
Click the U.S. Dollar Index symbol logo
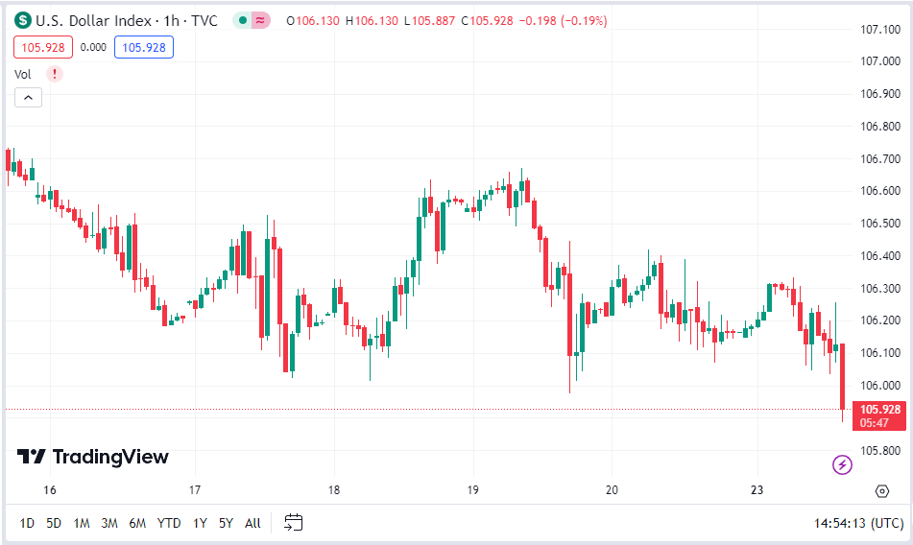23,21
